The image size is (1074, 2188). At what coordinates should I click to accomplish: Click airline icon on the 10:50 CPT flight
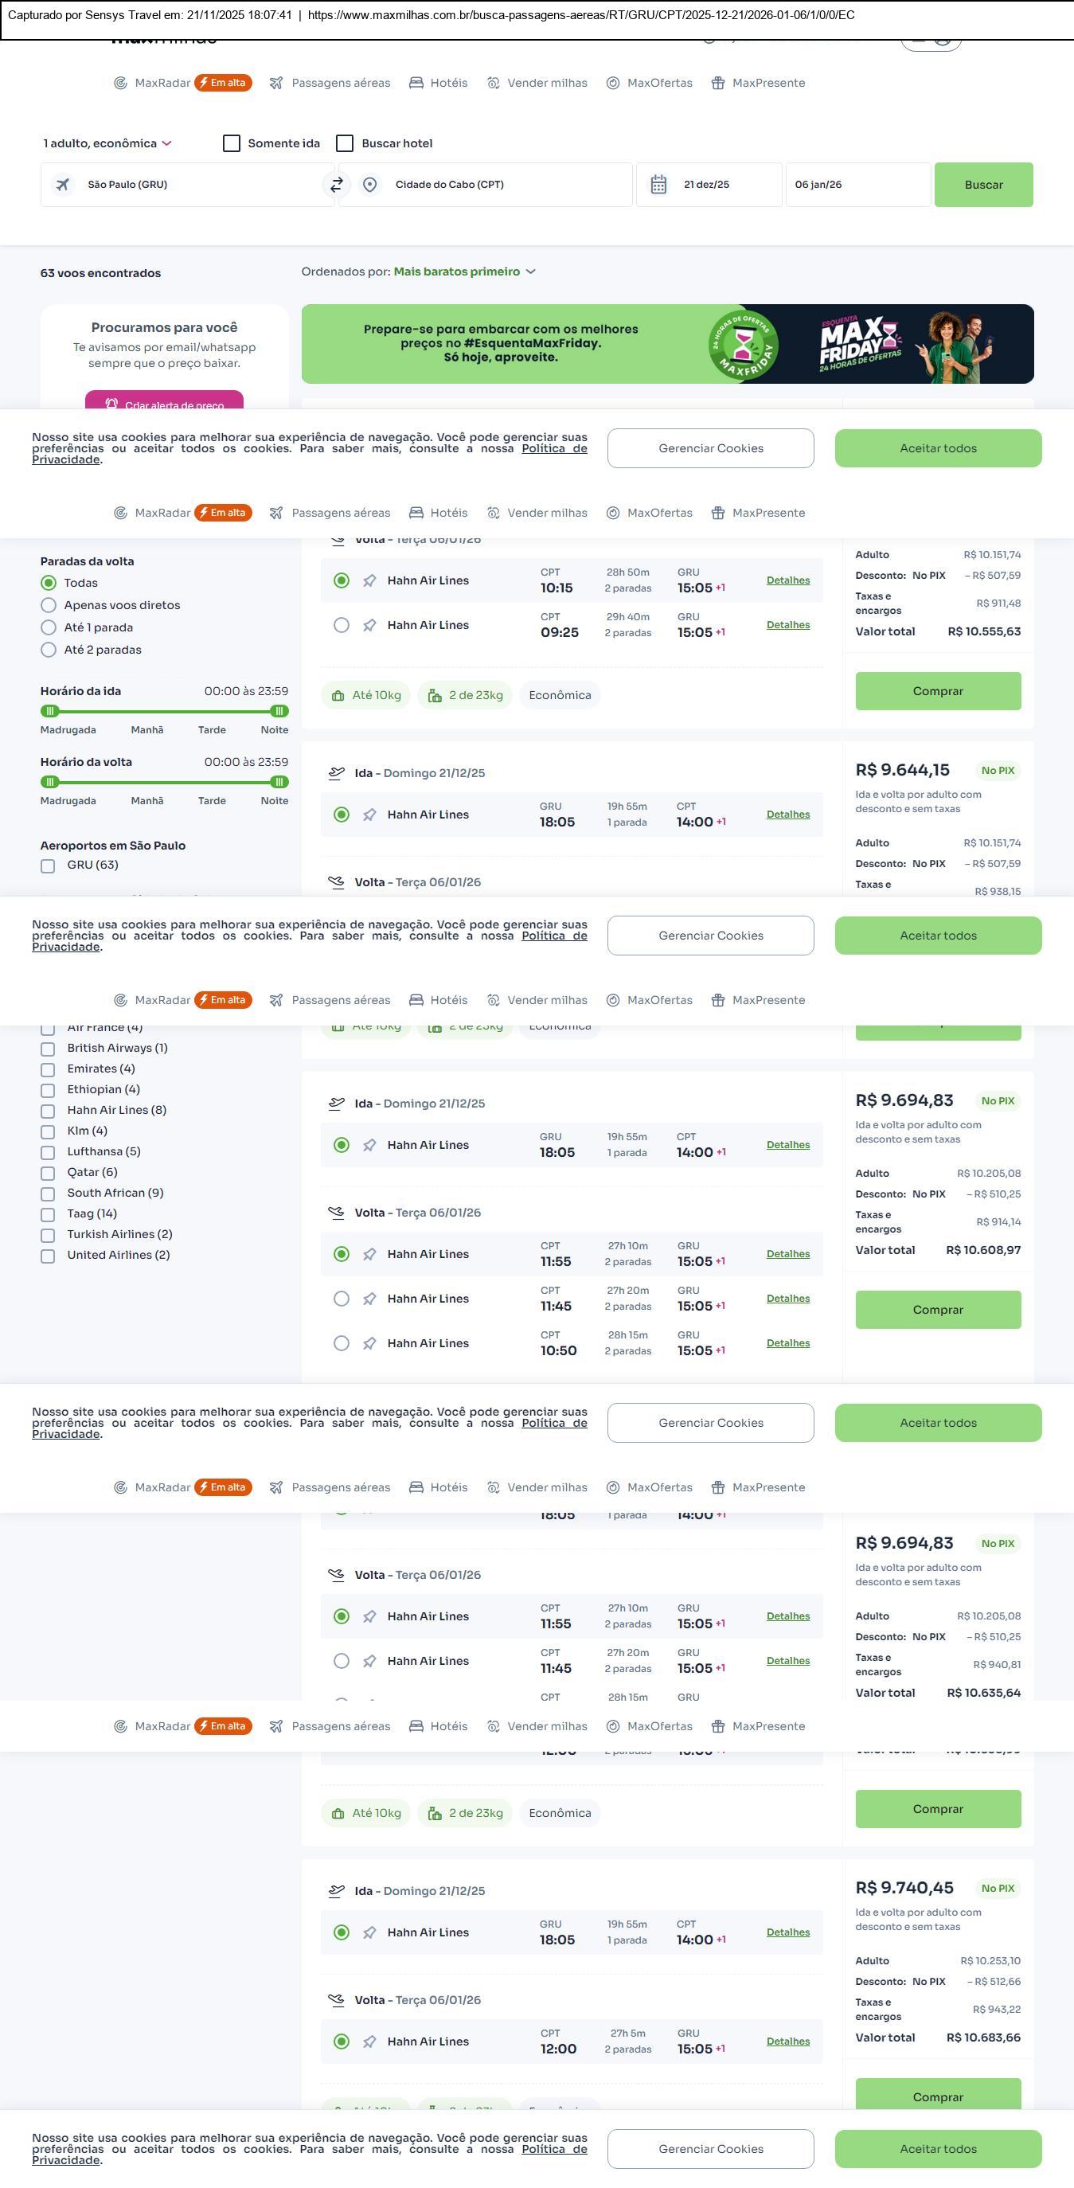[x=369, y=1343]
